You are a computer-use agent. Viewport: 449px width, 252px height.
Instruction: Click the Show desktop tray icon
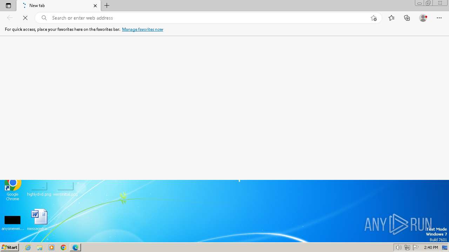point(445,247)
